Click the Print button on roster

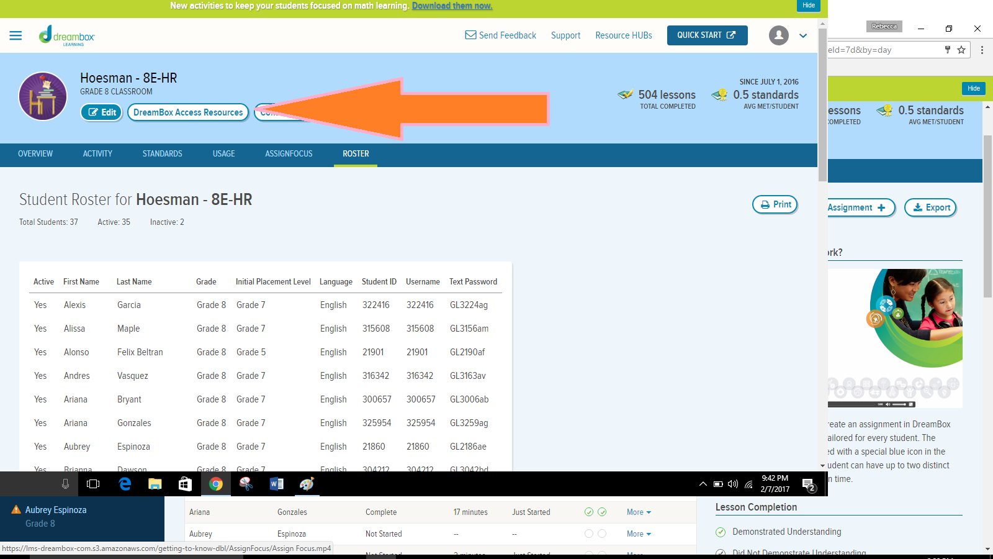point(775,204)
